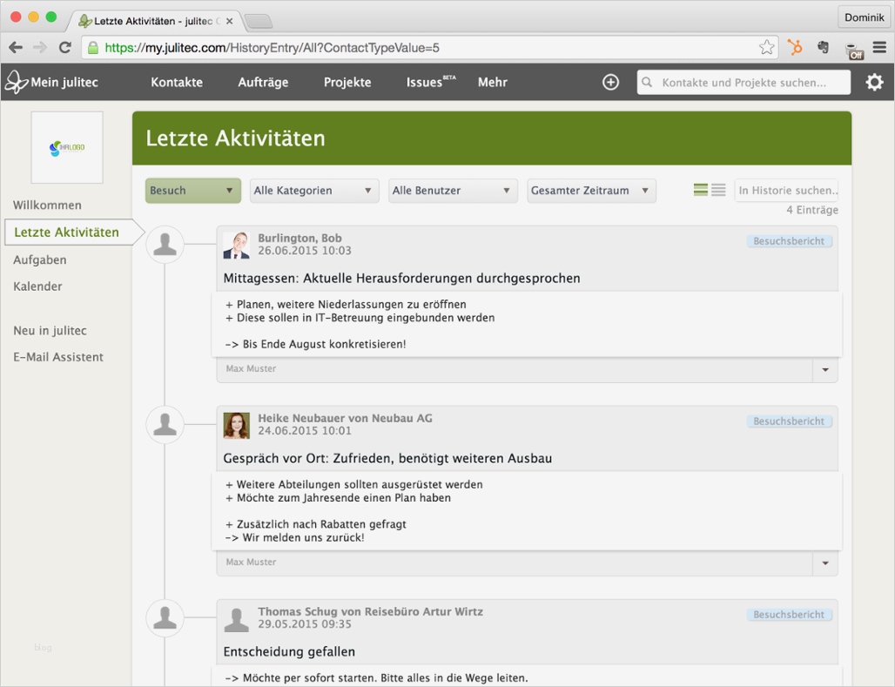Click timeline person icon beside Heike Neubauer
This screenshot has height=687, width=895.
(165, 424)
